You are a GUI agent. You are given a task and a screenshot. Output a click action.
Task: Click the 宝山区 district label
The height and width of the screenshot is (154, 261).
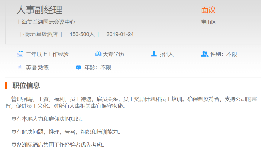[x=208, y=22]
